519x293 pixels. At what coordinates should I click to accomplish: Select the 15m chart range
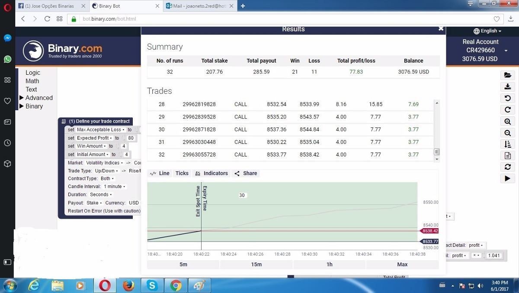(256, 264)
